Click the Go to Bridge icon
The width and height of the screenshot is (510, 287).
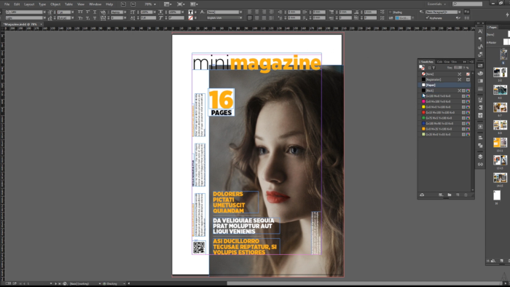[x=123, y=4]
